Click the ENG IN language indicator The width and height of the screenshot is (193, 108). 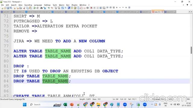(166, 104)
